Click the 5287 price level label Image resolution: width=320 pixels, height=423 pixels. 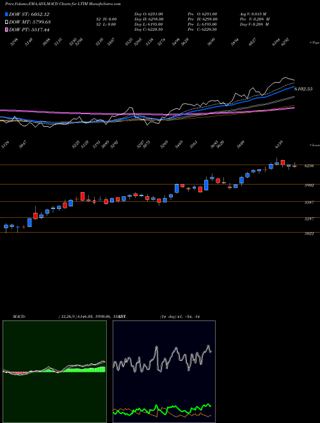pyautogui.click(x=309, y=219)
